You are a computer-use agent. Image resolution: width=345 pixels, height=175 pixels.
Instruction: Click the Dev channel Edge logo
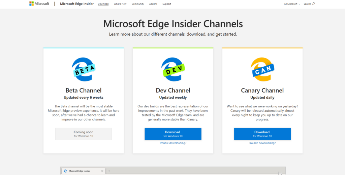click(x=173, y=69)
